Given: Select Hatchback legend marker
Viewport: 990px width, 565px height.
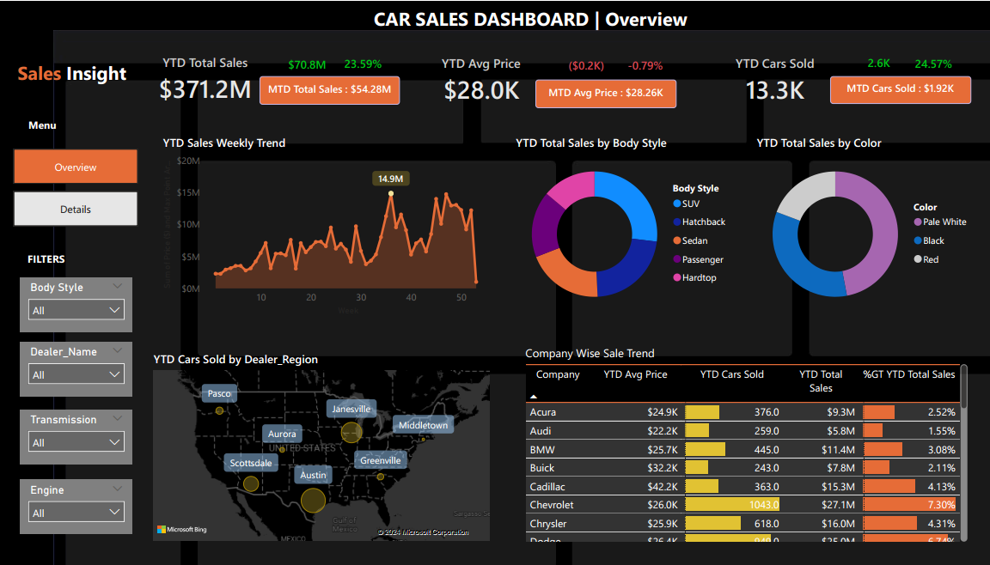Looking at the screenshot, I should coord(677,222).
